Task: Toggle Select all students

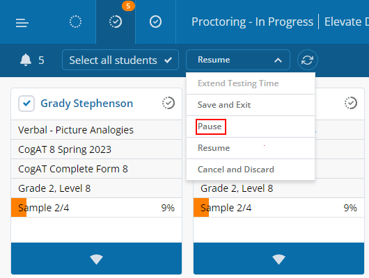Action: (120, 60)
